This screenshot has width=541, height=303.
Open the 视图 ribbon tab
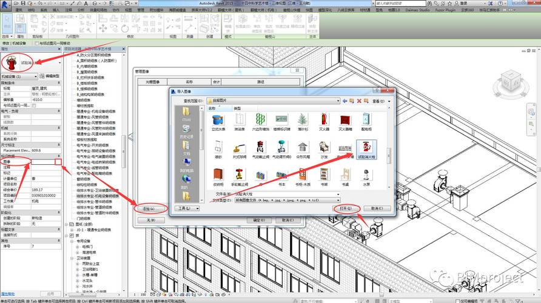(128, 10)
